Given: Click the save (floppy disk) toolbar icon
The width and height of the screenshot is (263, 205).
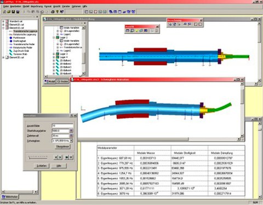Looking at the screenshot, I should [x=13, y=11].
